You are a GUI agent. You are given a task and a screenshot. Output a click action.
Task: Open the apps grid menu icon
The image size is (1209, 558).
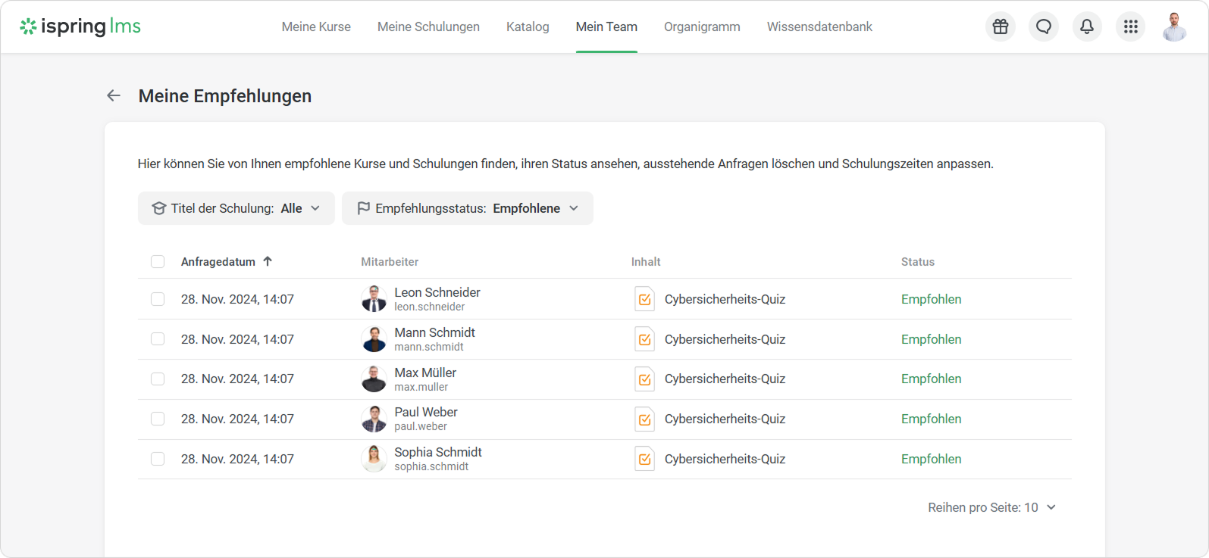pos(1130,27)
